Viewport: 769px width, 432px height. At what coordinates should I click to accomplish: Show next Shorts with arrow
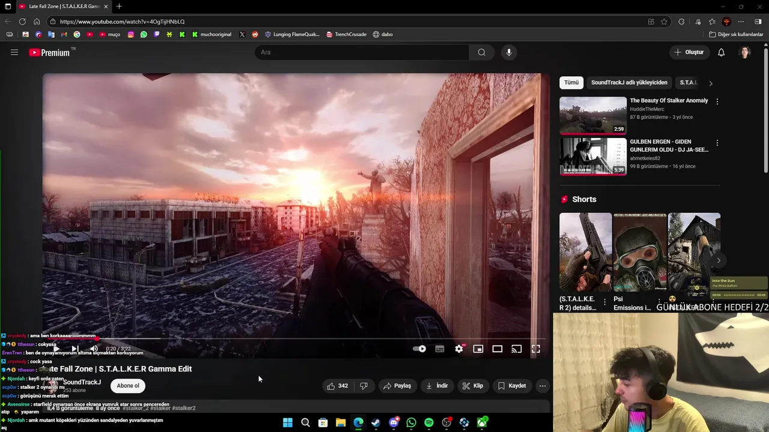pos(719,260)
